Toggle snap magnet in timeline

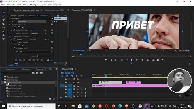tap(67, 76)
